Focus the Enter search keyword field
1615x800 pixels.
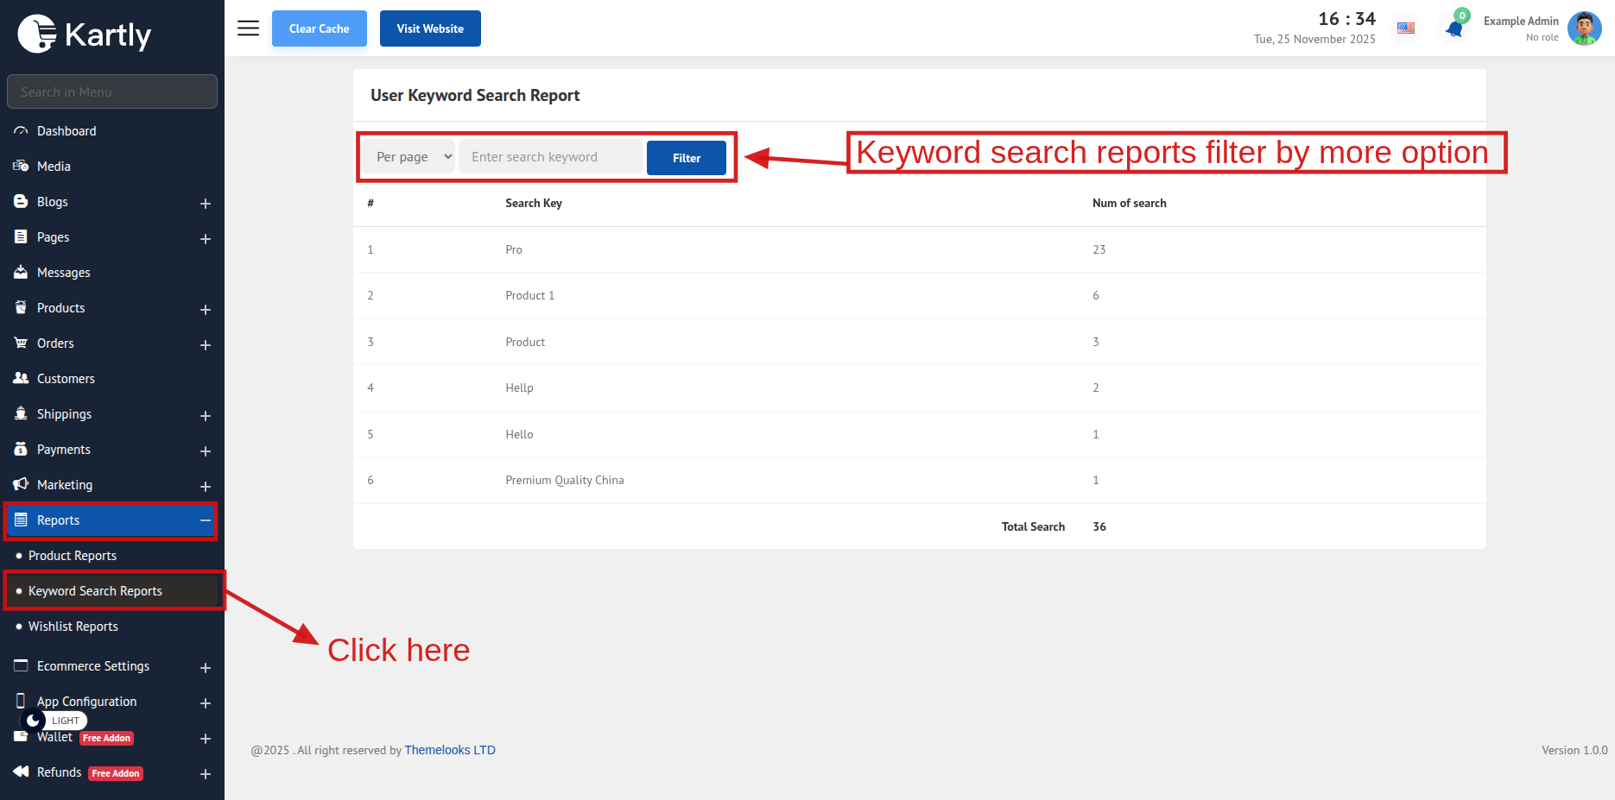pos(551,157)
